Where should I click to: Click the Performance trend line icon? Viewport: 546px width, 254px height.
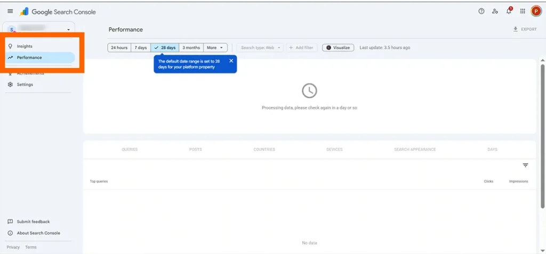click(x=10, y=57)
